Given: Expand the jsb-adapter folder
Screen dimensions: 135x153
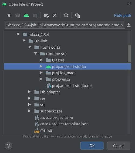Looking at the screenshot, I should coord(29,92).
